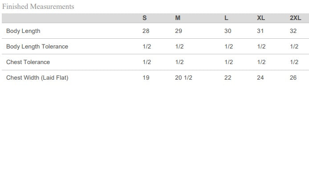Click the chest width value 24
Viewport: 309px width, 178px height.
coord(260,78)
